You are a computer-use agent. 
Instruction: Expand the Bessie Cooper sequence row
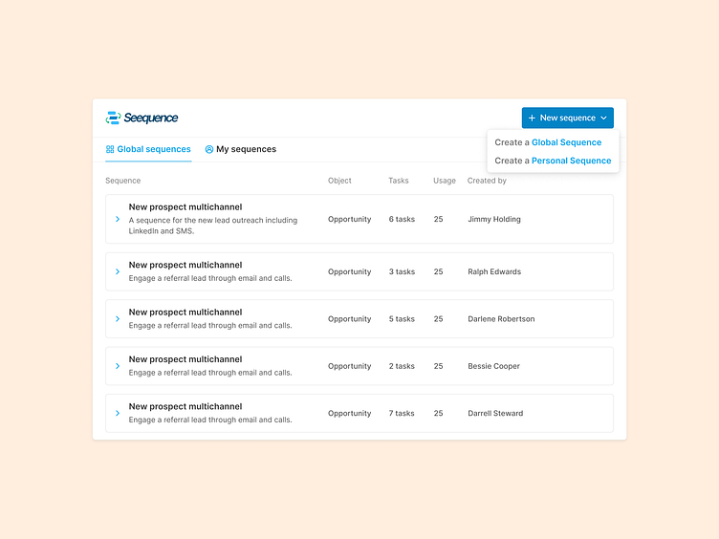[118, 366]
